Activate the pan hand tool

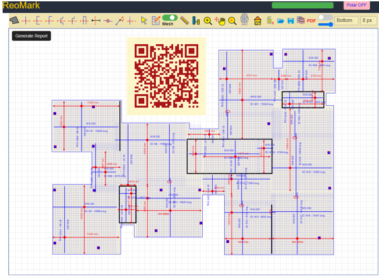pos(220,21)
